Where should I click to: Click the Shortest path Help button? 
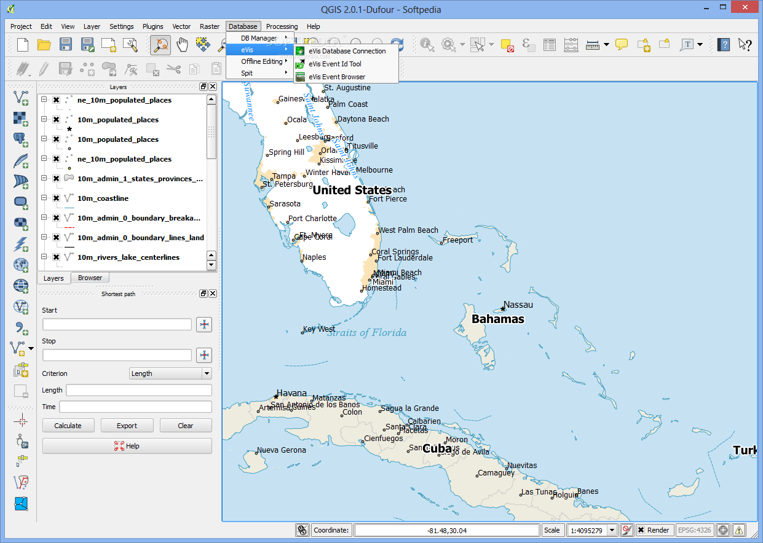pyautogui.click(x=127, y=446)
